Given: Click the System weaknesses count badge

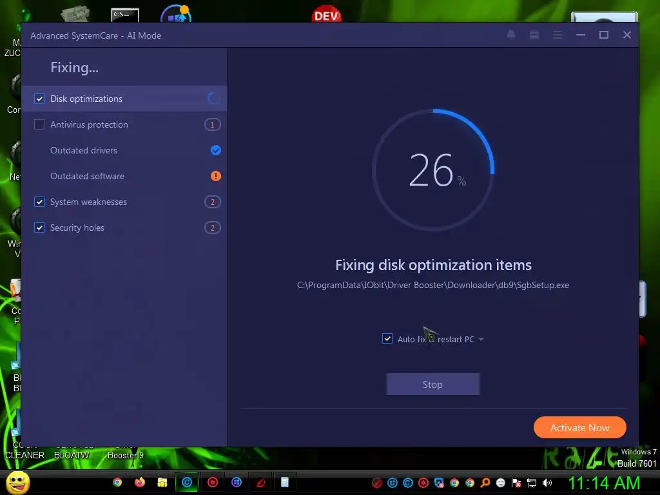Looking at the screenshot, I should point(213,202).
